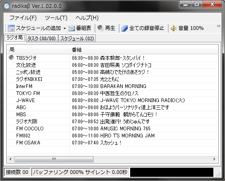The height and width of the screenshot is (181, 225).
Task: Click the window resize grip
Action: coord(218,174)
